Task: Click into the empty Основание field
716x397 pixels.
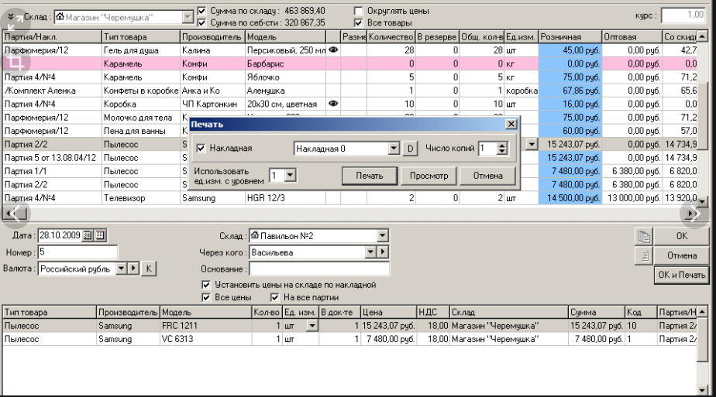Action: [319, 269]
